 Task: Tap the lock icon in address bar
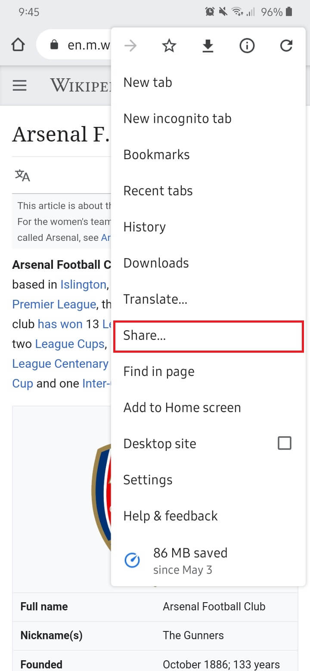(x=54, y=45)
